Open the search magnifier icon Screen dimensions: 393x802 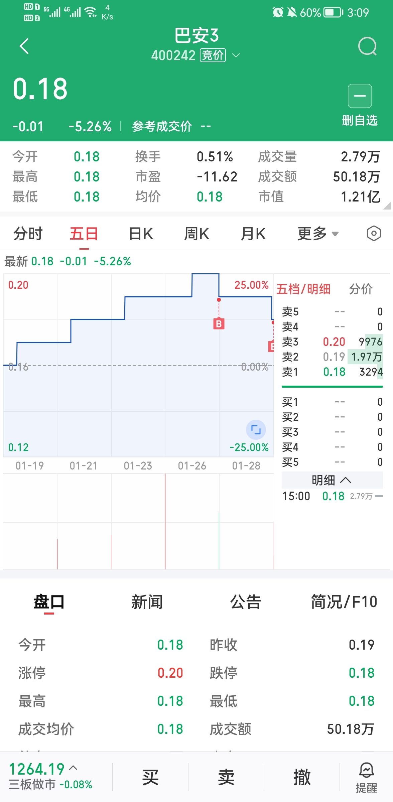pyautogui.click(x=367, y=46)
